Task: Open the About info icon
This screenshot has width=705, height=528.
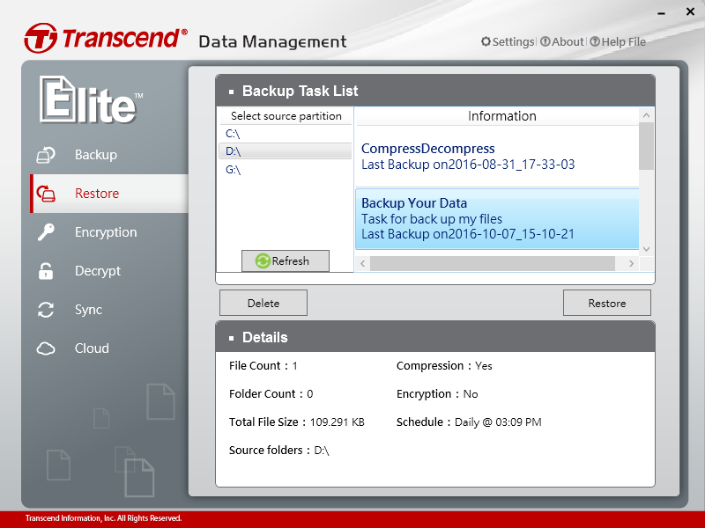Action: [x=545, y=41]
